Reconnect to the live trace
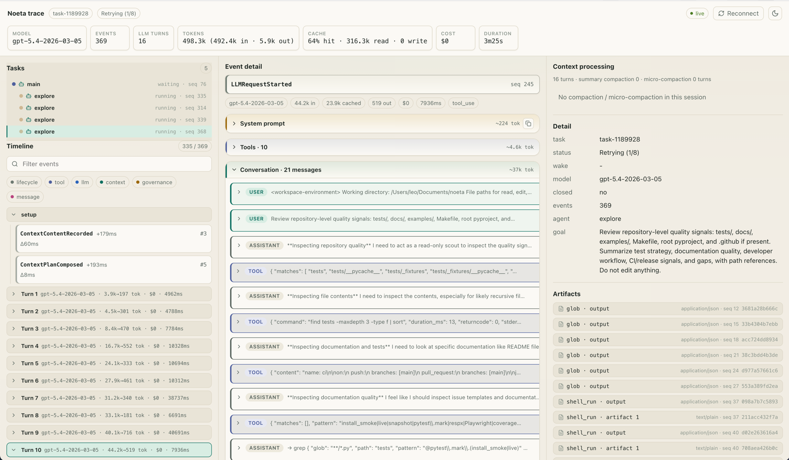 click(x=738, y=13)
